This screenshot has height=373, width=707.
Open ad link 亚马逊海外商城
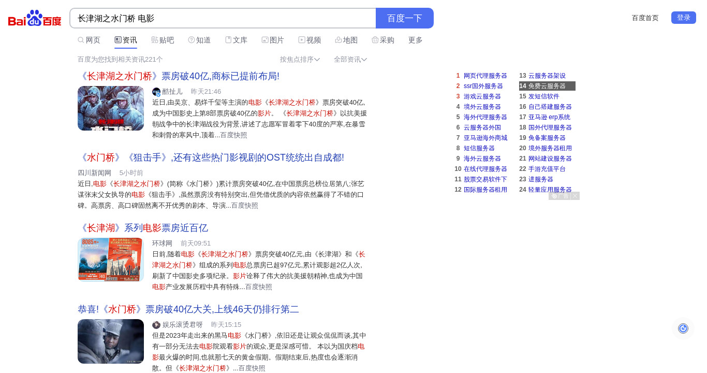[485, 138]
